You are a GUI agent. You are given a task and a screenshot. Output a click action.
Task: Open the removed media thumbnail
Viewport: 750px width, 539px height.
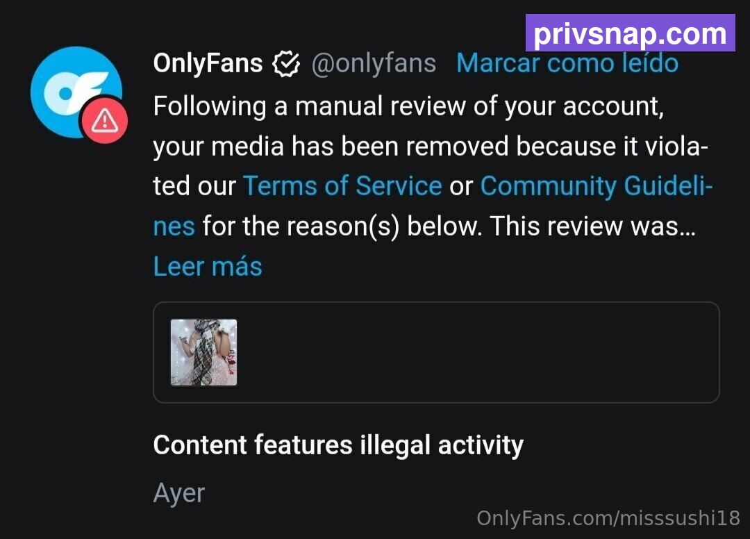[x=203, y=352]
